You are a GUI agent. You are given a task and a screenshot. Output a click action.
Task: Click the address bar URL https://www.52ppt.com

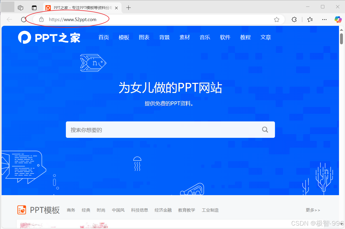coord(73,20)
